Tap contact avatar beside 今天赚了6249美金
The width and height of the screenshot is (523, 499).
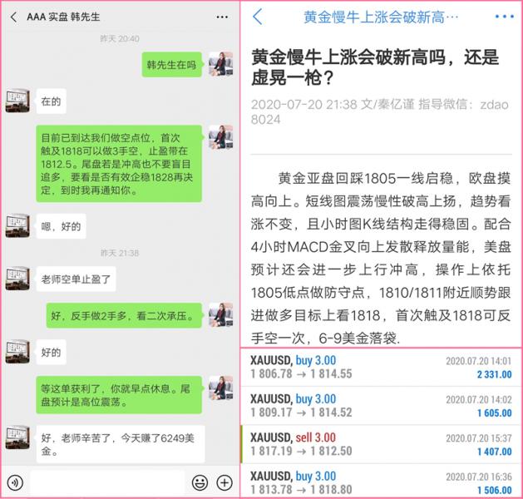point(17,437)
